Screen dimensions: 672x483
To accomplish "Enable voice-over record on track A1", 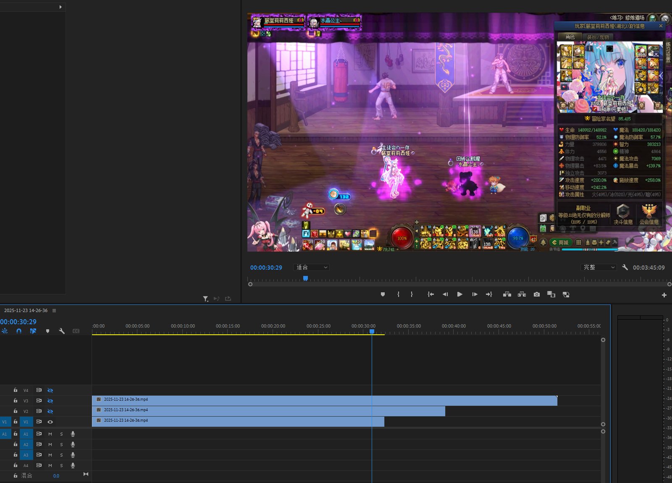I will pyautogui.click(x=73, y=434).
